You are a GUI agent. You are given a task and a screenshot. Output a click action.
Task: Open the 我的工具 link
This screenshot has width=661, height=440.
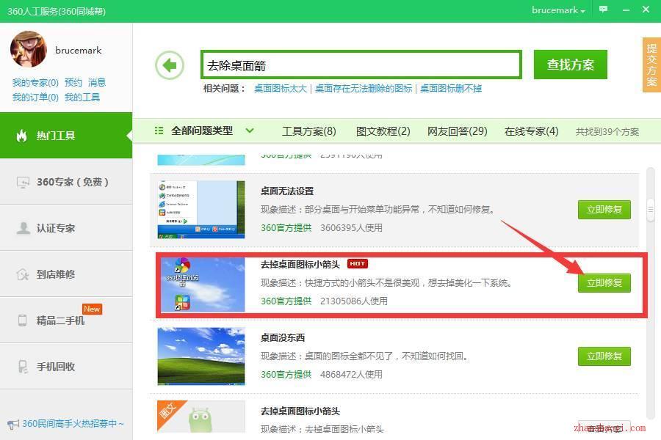[x=82, y=98]
